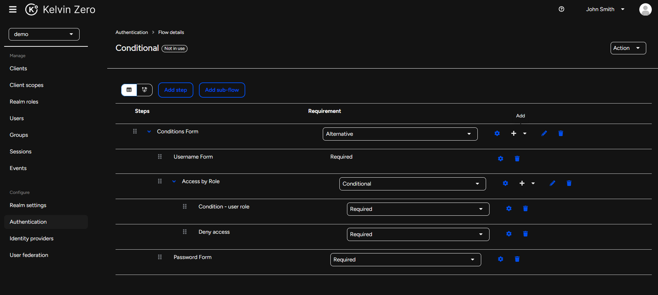Open Realm settings from sidebar
The height and width of the screenshot is (295, 658).
(x=28, y=205)
